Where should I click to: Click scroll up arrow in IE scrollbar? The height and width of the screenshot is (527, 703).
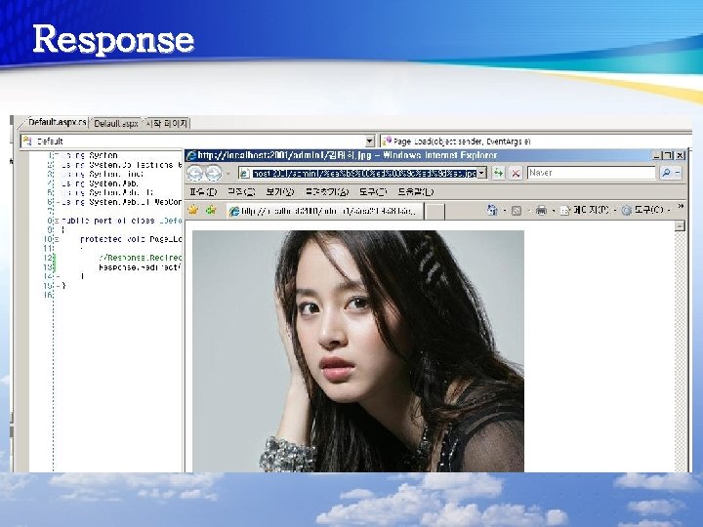681,225
